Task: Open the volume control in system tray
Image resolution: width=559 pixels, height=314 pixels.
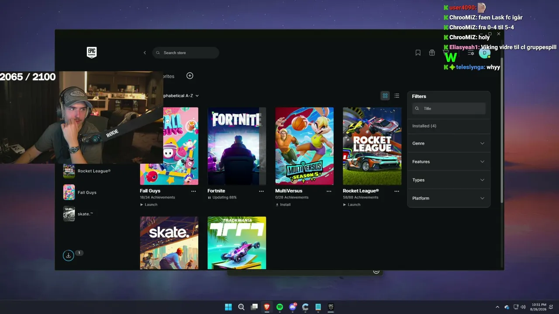Action: point(523,307)
